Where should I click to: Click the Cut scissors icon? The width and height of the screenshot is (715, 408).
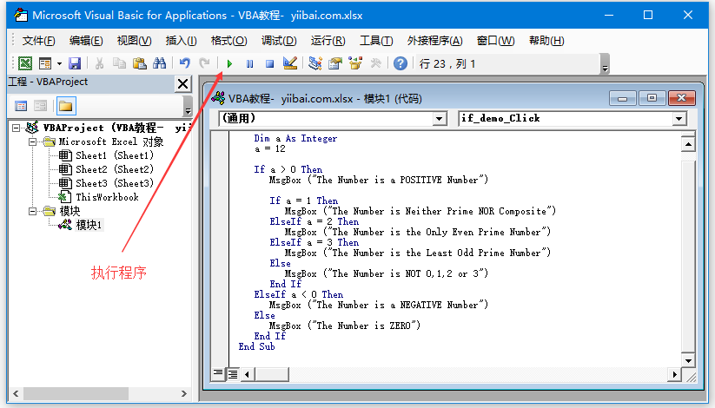99,63
